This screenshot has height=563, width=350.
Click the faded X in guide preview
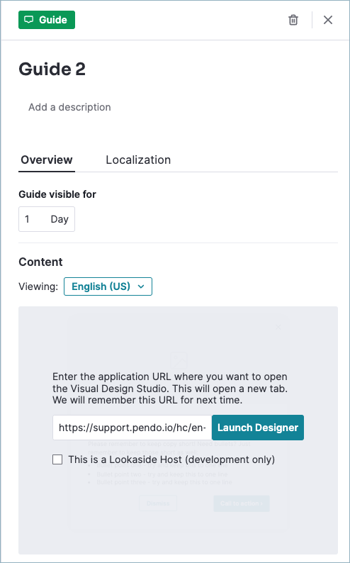(278, 327)
